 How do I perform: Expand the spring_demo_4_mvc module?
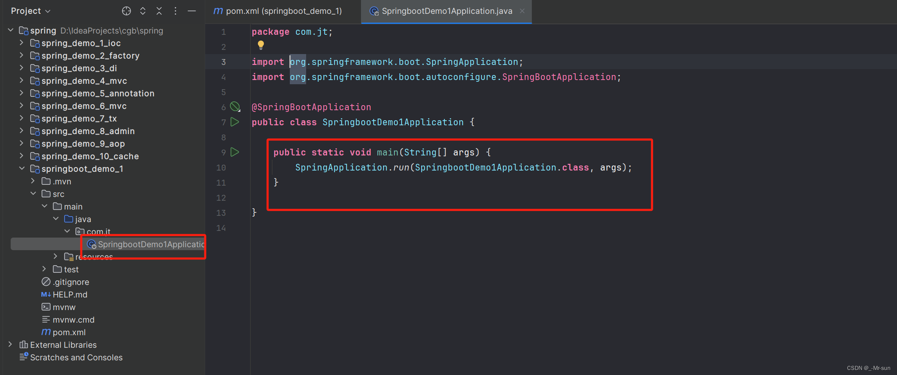(x=21, y=80)
